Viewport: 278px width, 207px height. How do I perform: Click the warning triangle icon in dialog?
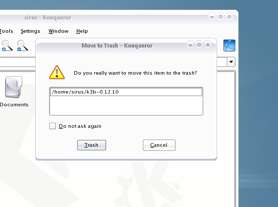[57, 72]
